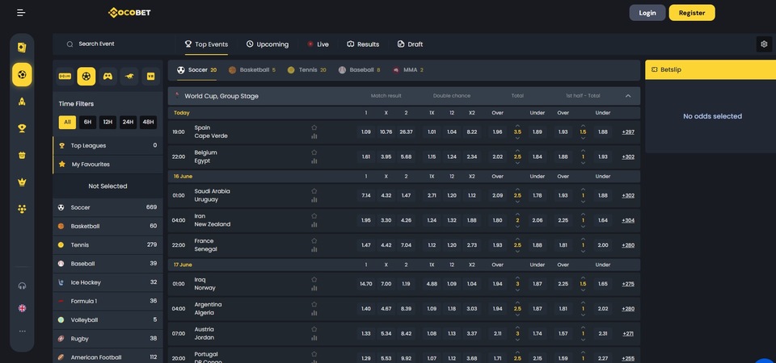The width and height of the screenshot is (776, 363).
Task: Open the gift box promotions icon
Action: pyautogui.click(x=22, y=155)
